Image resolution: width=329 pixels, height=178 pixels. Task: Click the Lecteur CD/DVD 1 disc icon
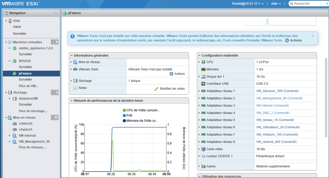(203, 156)
